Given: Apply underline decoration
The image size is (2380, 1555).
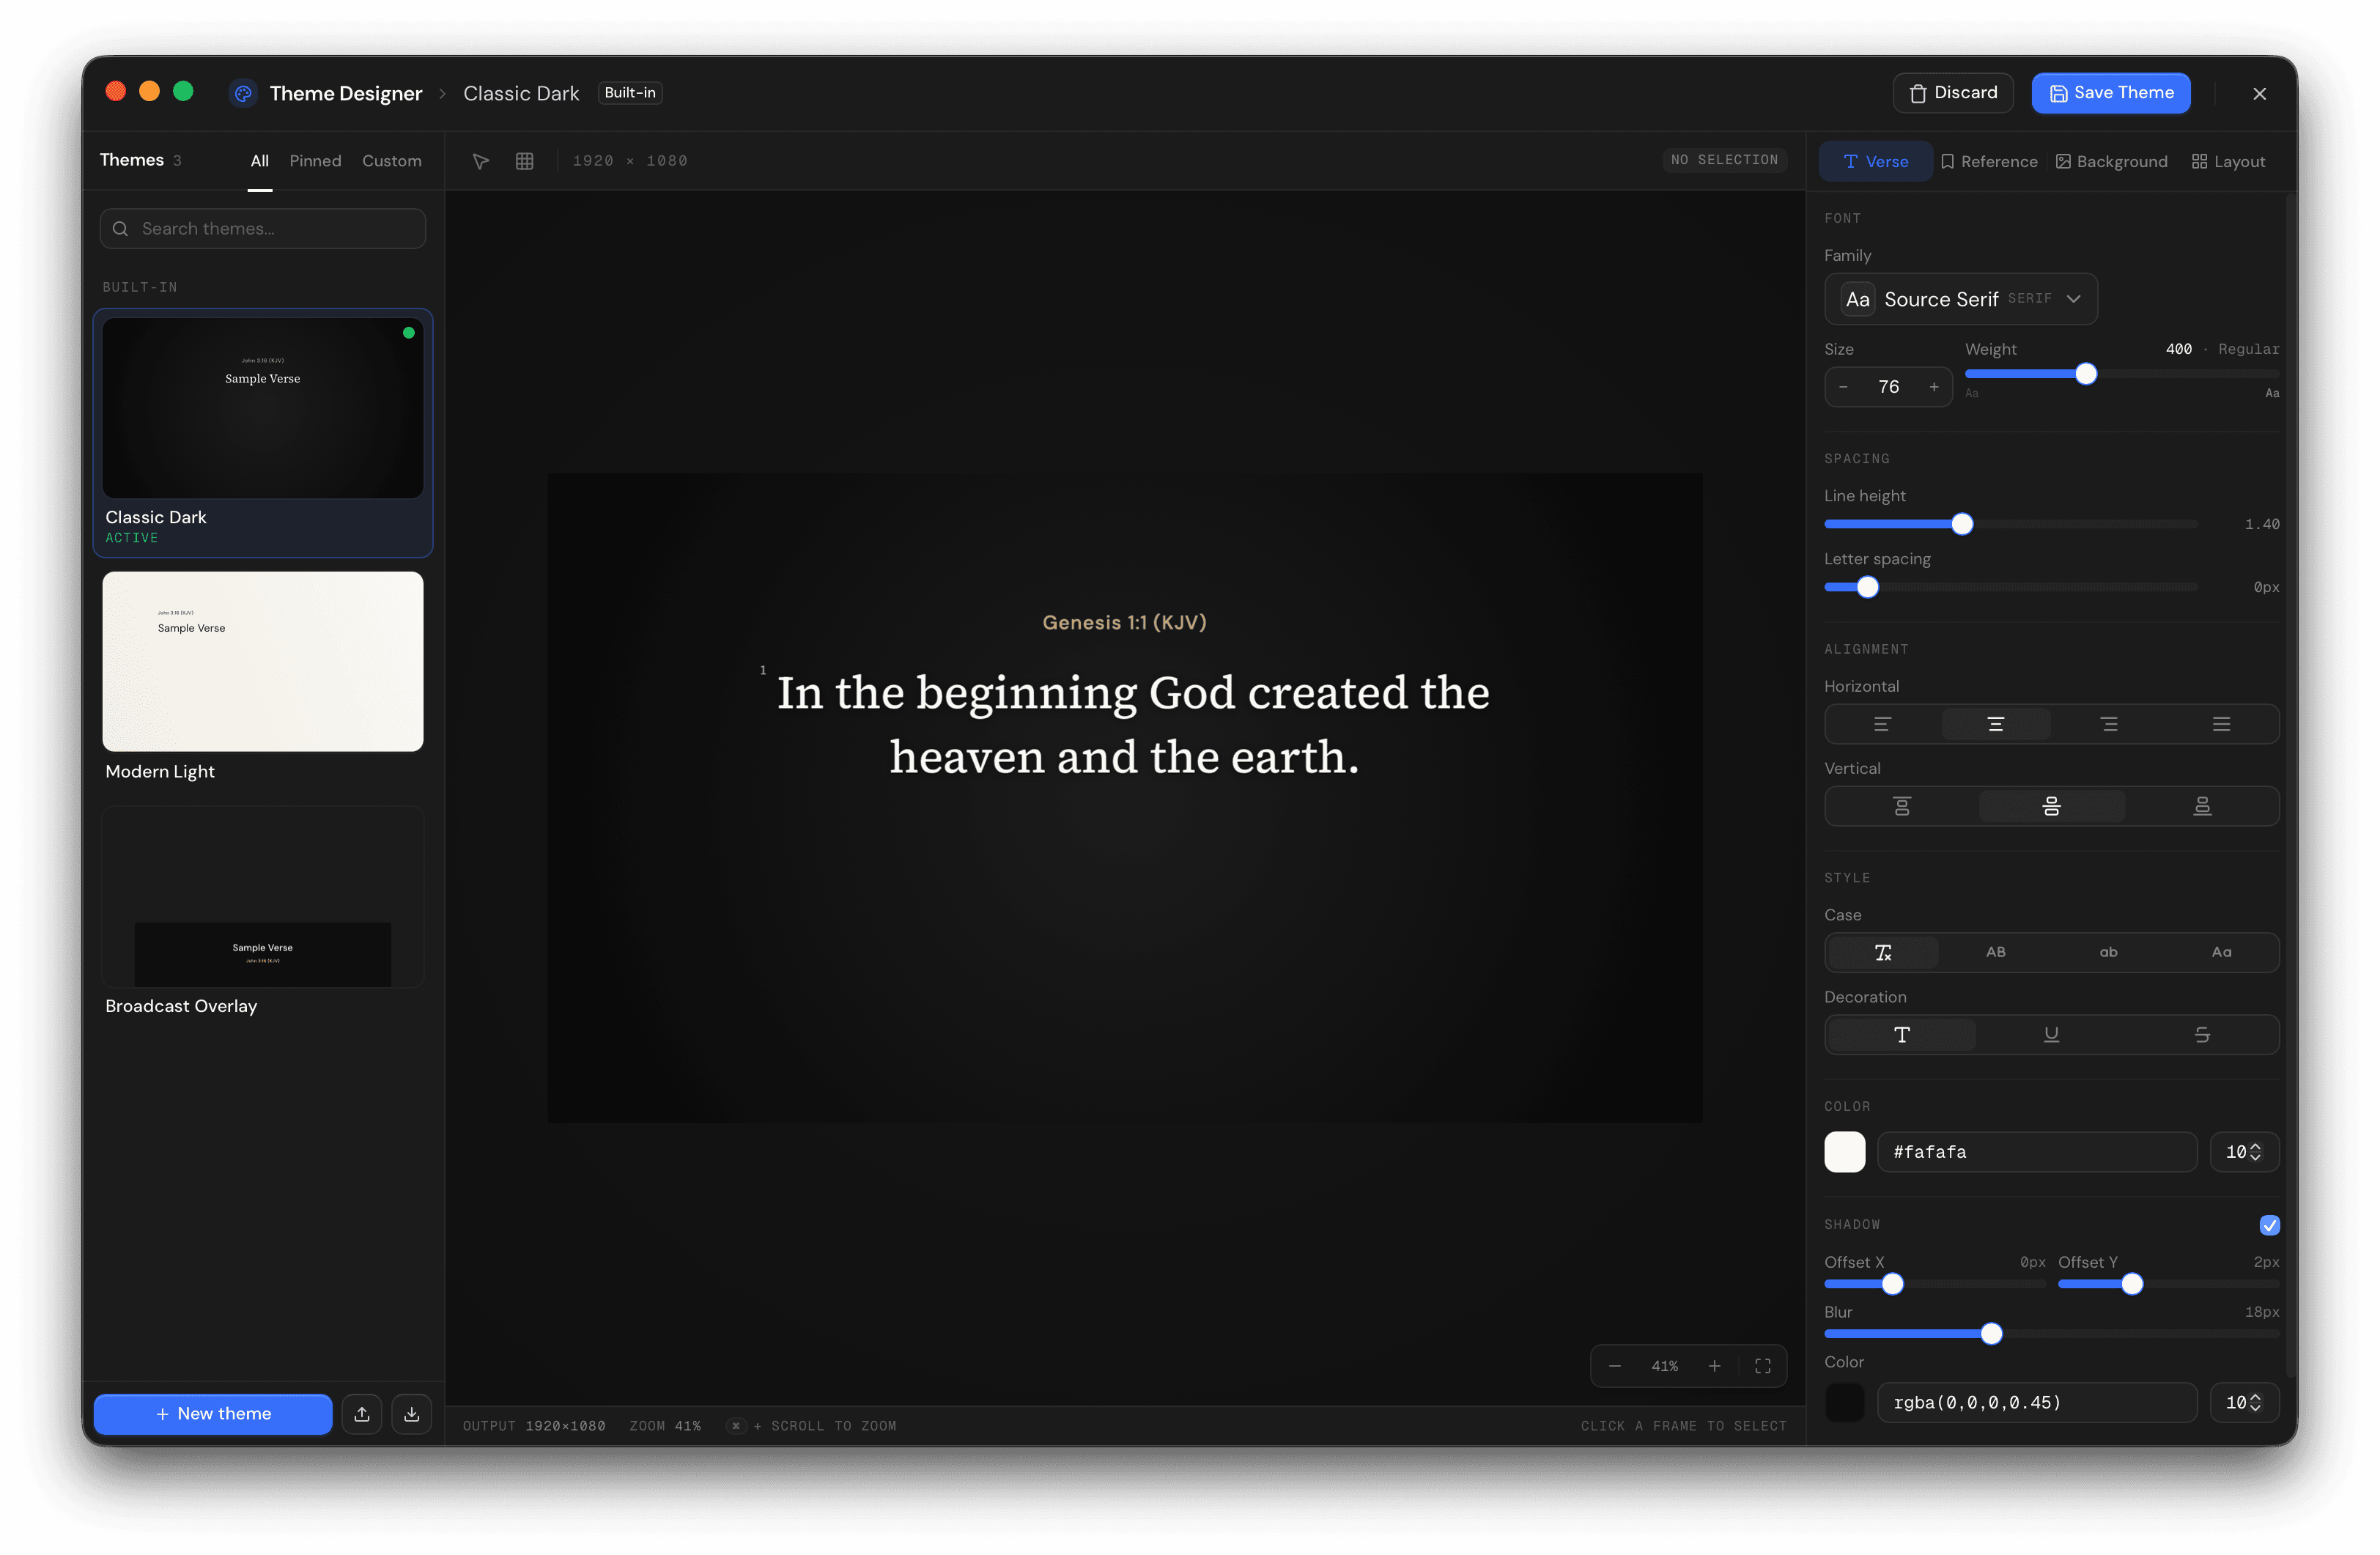Looking at the screenshot, I should pyautogui.click(x=2051, y=1035).
